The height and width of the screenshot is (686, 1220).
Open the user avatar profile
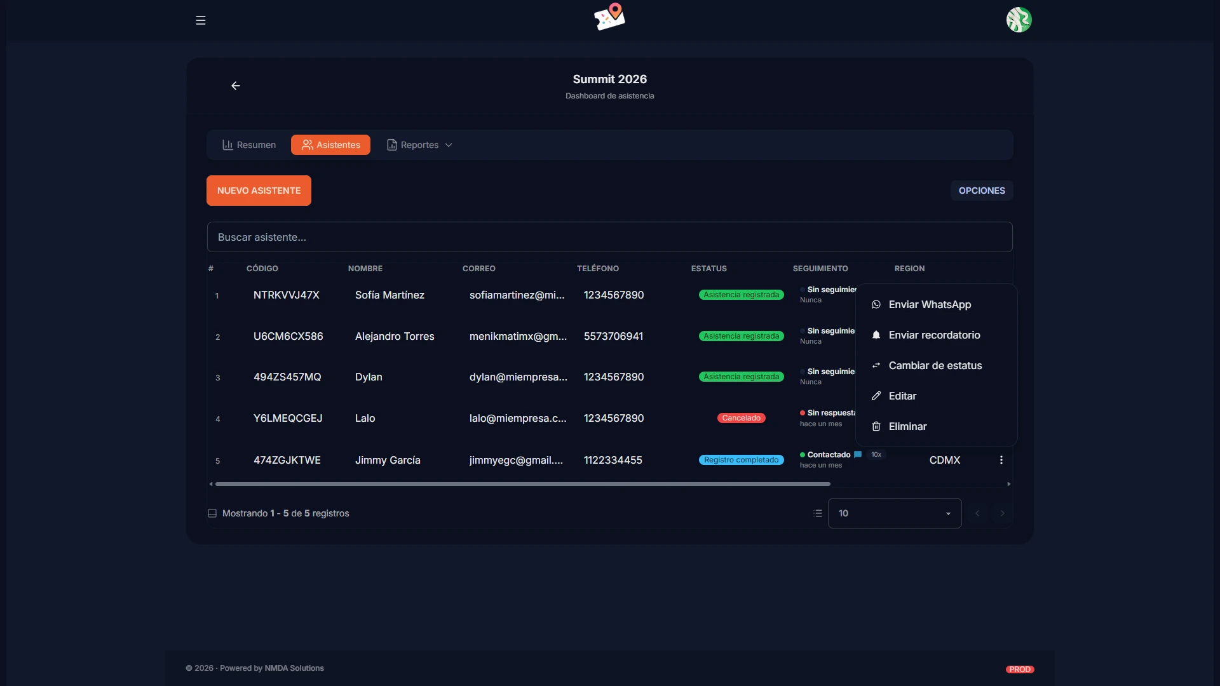(x=1019, y=20)
